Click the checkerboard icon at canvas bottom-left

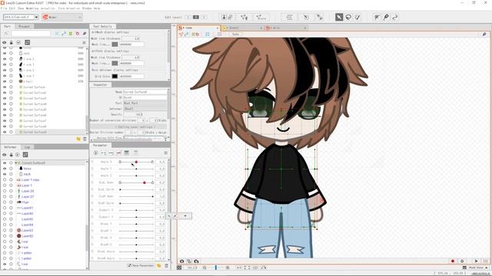pyautogui.click(x=179, y=268)
